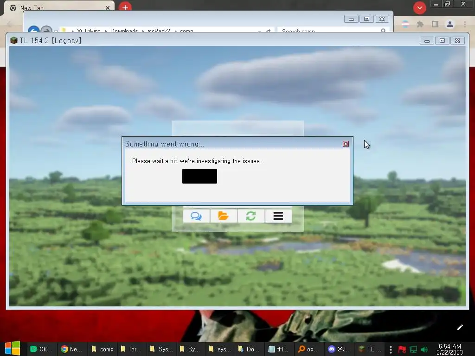Open the game folder via orange folder icon
The width and height of the screenshot is (475, 356).
pos(223,216)
